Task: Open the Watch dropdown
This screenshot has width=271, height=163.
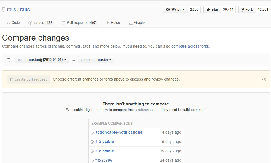Action: coord(175,10)
